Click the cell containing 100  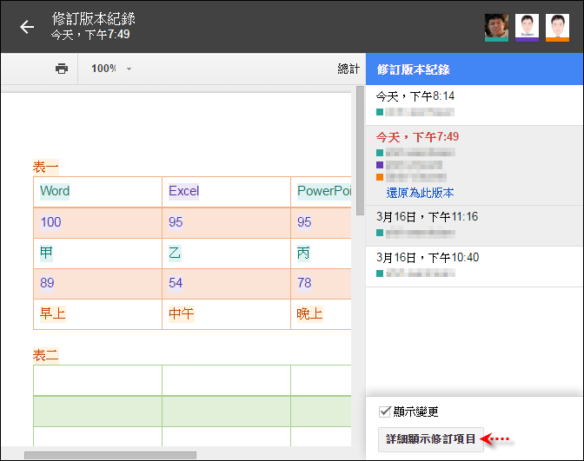(x=97, y=223)
